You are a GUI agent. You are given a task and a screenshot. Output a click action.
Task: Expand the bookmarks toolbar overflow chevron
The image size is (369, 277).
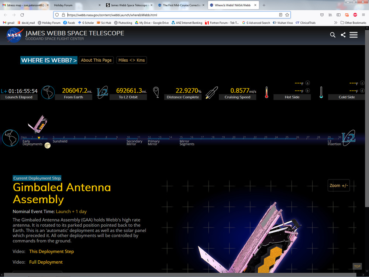click(335, 23)
